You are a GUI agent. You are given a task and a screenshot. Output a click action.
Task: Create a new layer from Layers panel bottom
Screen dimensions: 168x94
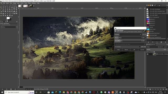(x=148, y=89)
